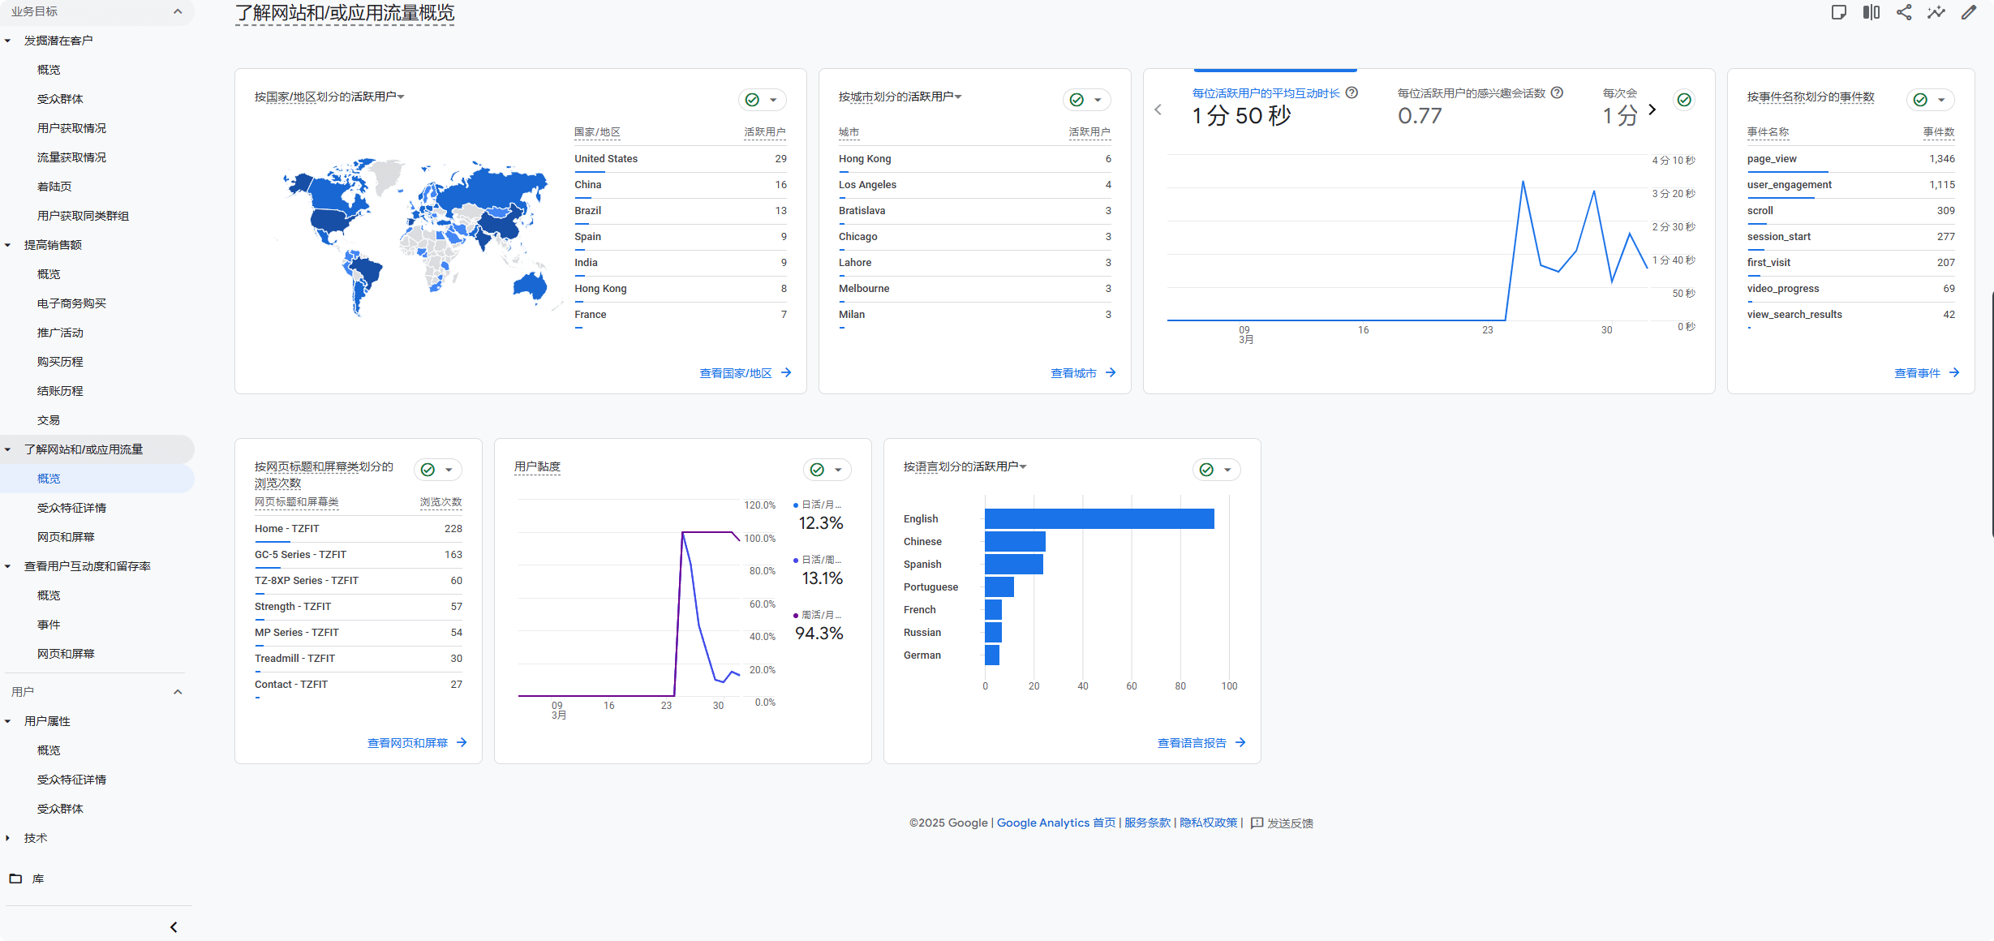Open the library folder icon
The height and width of the screenshot is (941, 1994).
tap(15, 879)
